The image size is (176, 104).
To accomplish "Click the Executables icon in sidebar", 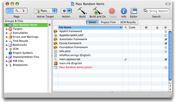I will click(x=10, y=33).
